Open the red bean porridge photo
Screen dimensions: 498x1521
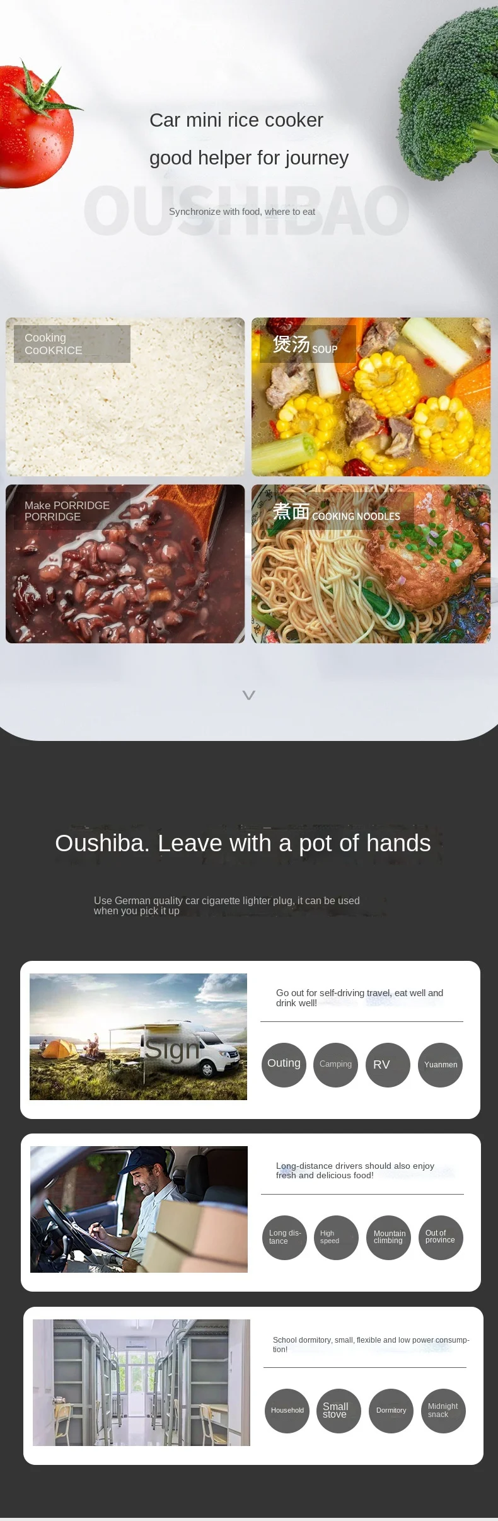click(125, 564)
